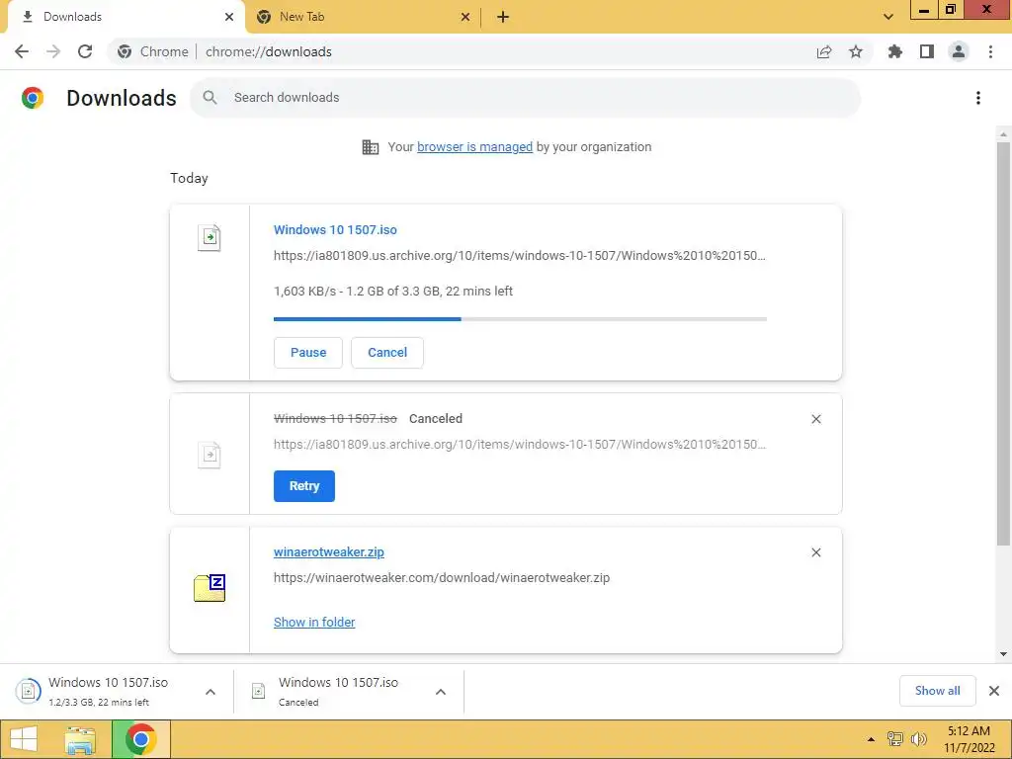Open the Extensions puzzle icon
This screenshot has height=759, width=1012.
coord(895,51)
